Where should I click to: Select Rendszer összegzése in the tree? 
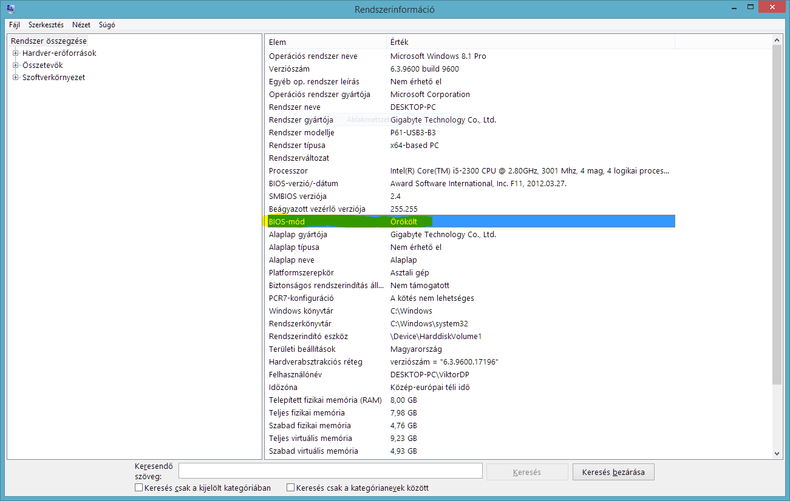coord(49,41)
